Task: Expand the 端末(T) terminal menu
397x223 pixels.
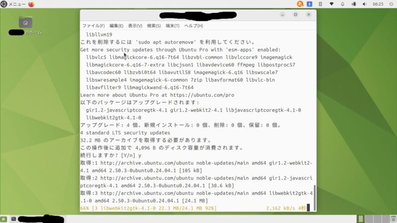Action: click(173, 26)
